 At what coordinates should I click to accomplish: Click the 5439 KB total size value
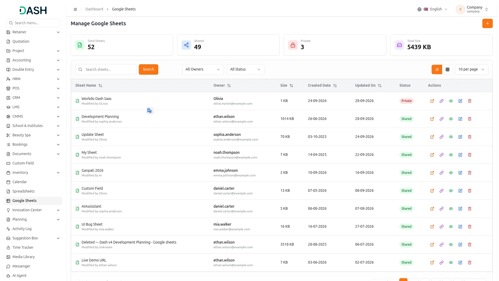(x=419, y=47)
